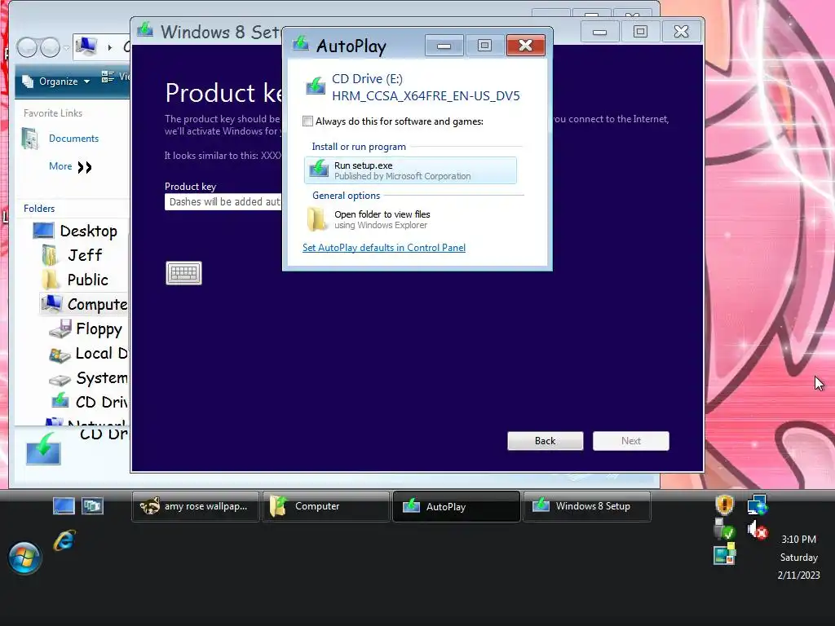Launch Internet Explorer from quick launch
The width and height of the screenshot is (835, 626).
pos(64,540)
